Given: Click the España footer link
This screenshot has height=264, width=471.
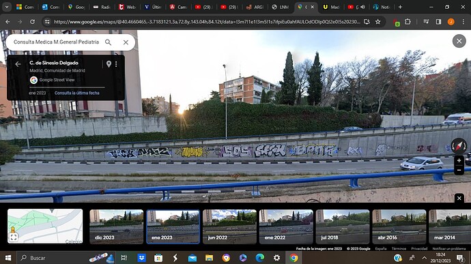Looking at the screenshot, I should [x=381, y=248].
